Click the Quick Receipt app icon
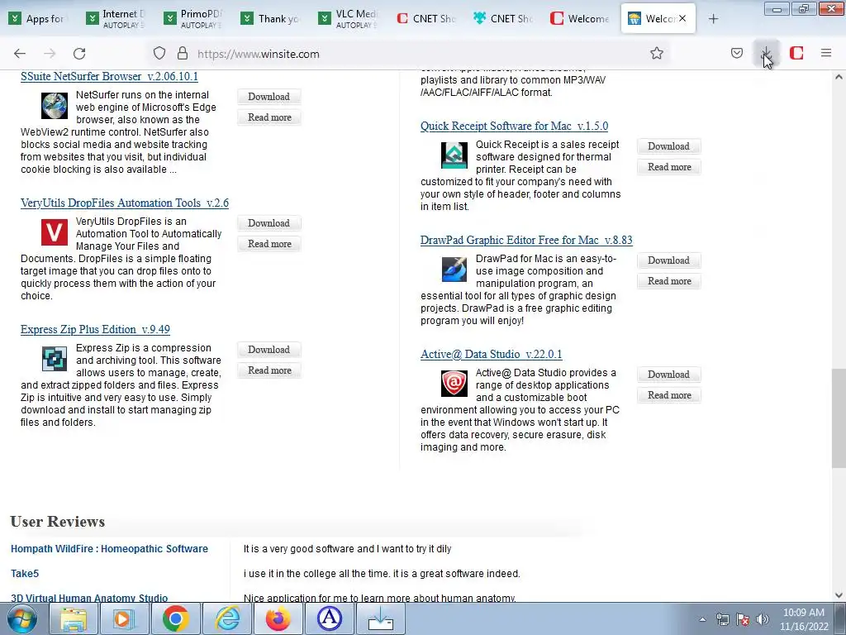The image size is (846, 635). coord(454,155)
